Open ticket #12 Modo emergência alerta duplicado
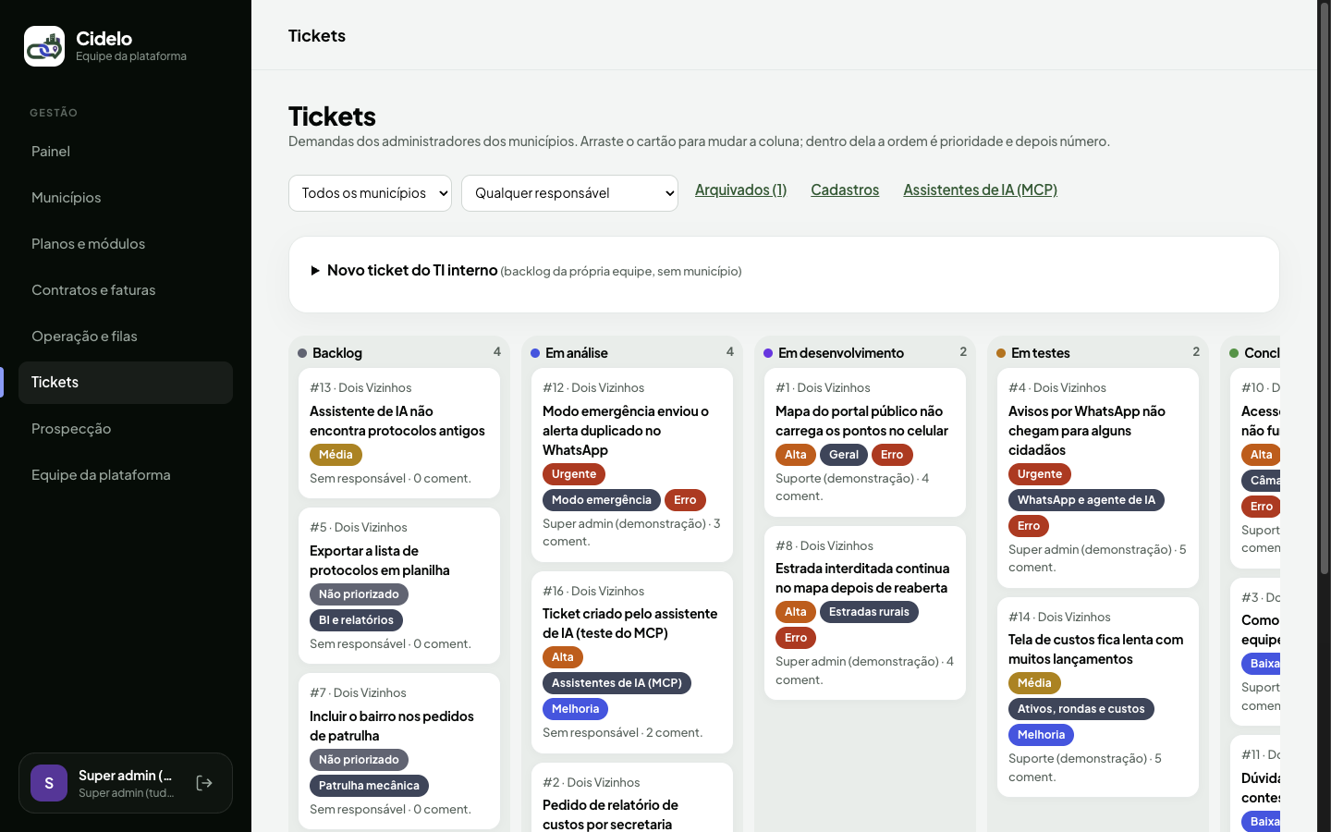This screenshot has height=832, width=1331. (x=632, y=465)
